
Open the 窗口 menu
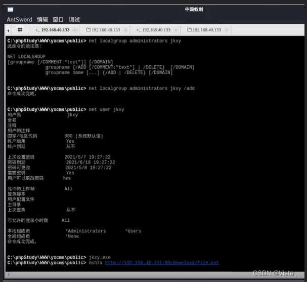[x=58, y=20]
